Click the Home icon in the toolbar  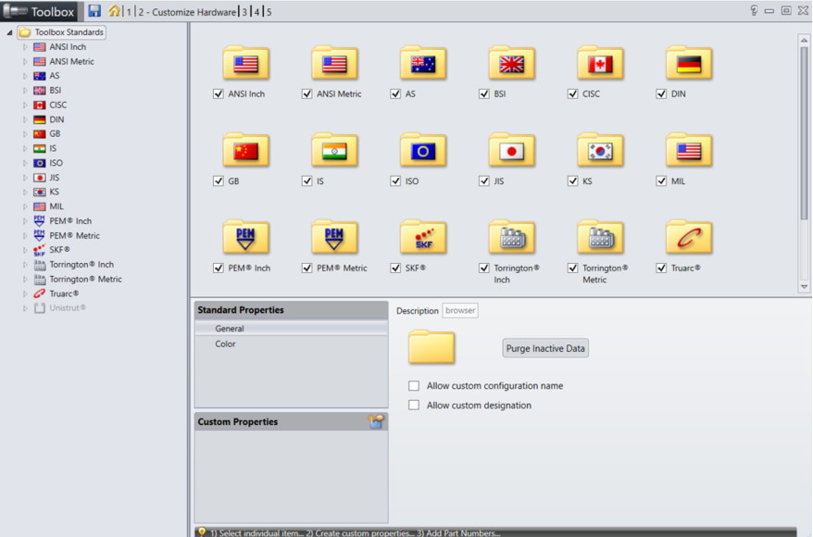click(x=114, y=11)
